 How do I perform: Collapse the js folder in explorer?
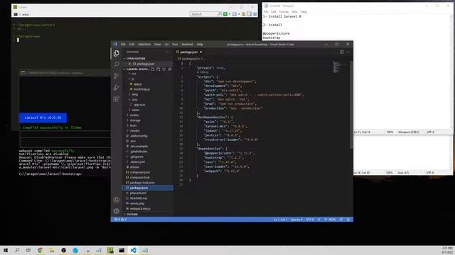pos(133,79)
